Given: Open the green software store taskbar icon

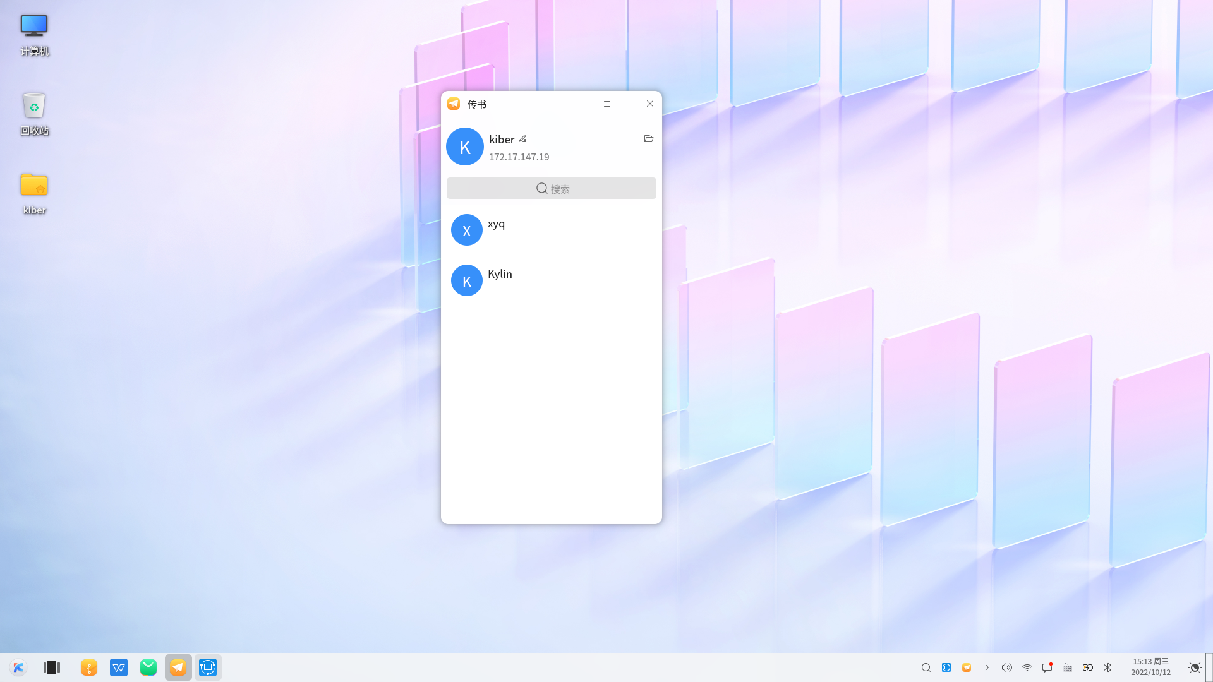Looking at the screenshot, I should [148, 667].
